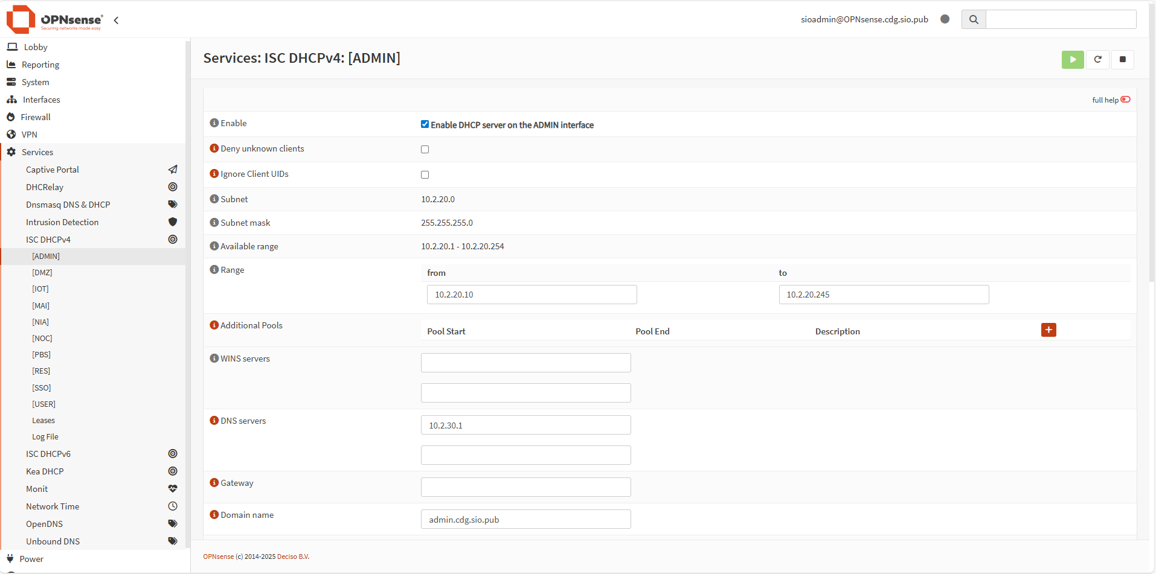
Task: Click the DNS servers field containing 10.2.30.1
Action: tap(525, 424)
